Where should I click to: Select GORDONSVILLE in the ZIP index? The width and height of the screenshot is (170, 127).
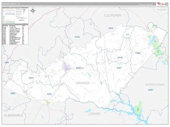pos(15,39)
